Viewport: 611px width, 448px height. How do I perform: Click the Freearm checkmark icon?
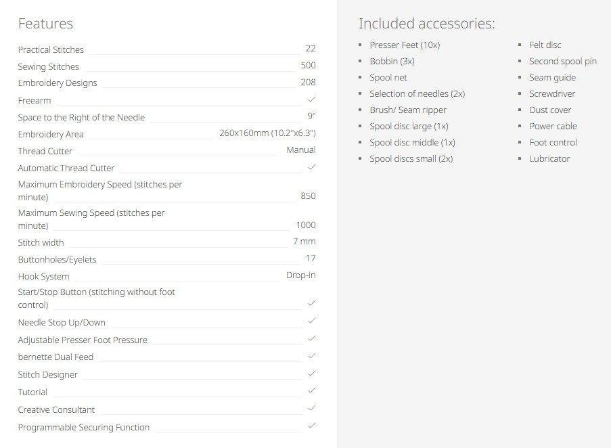tap(311, 99)
